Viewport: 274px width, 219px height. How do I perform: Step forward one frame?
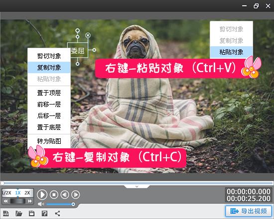click(x=76, y=195)
